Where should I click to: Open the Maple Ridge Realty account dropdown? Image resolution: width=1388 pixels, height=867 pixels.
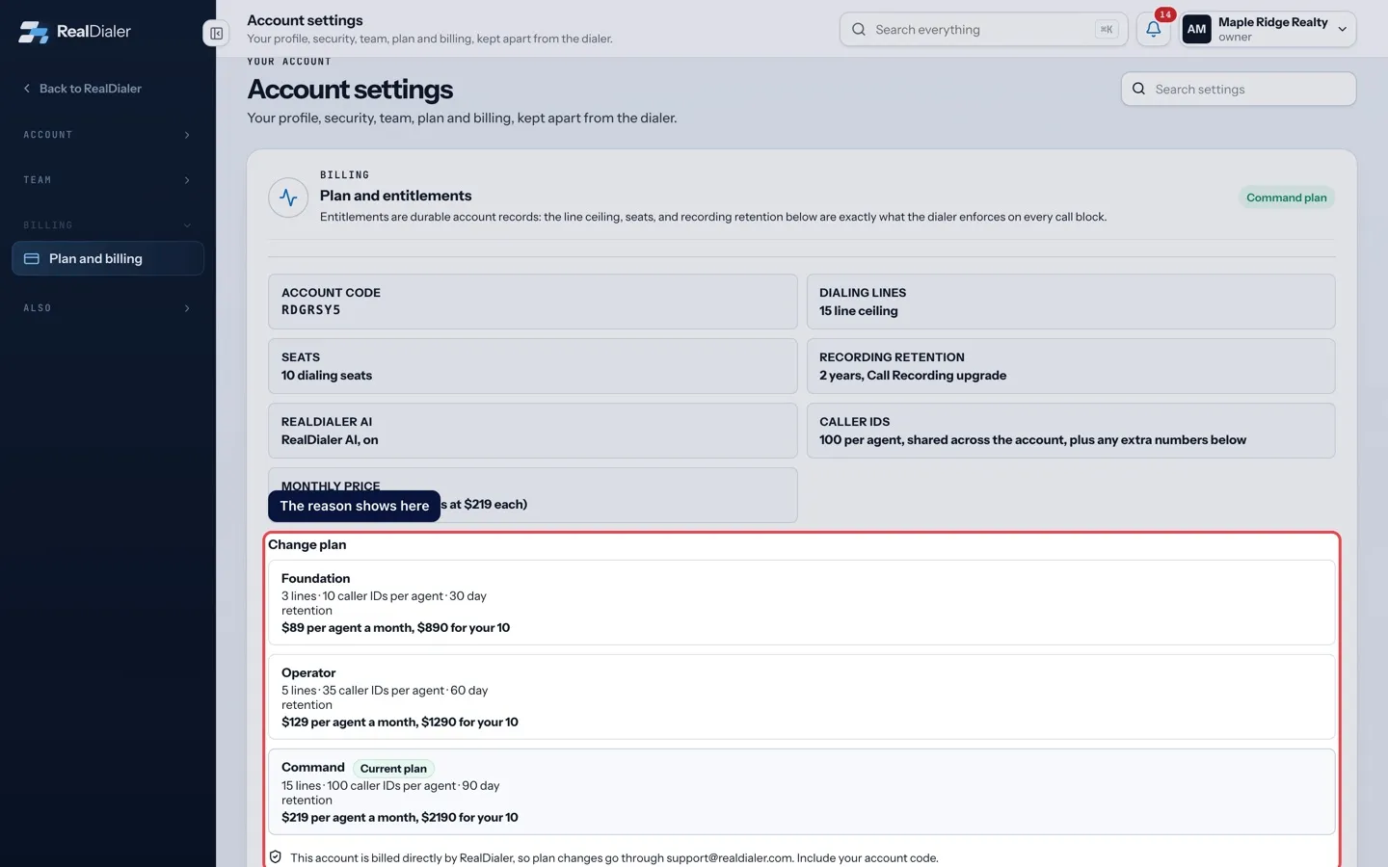click(x=1268, y=30)
